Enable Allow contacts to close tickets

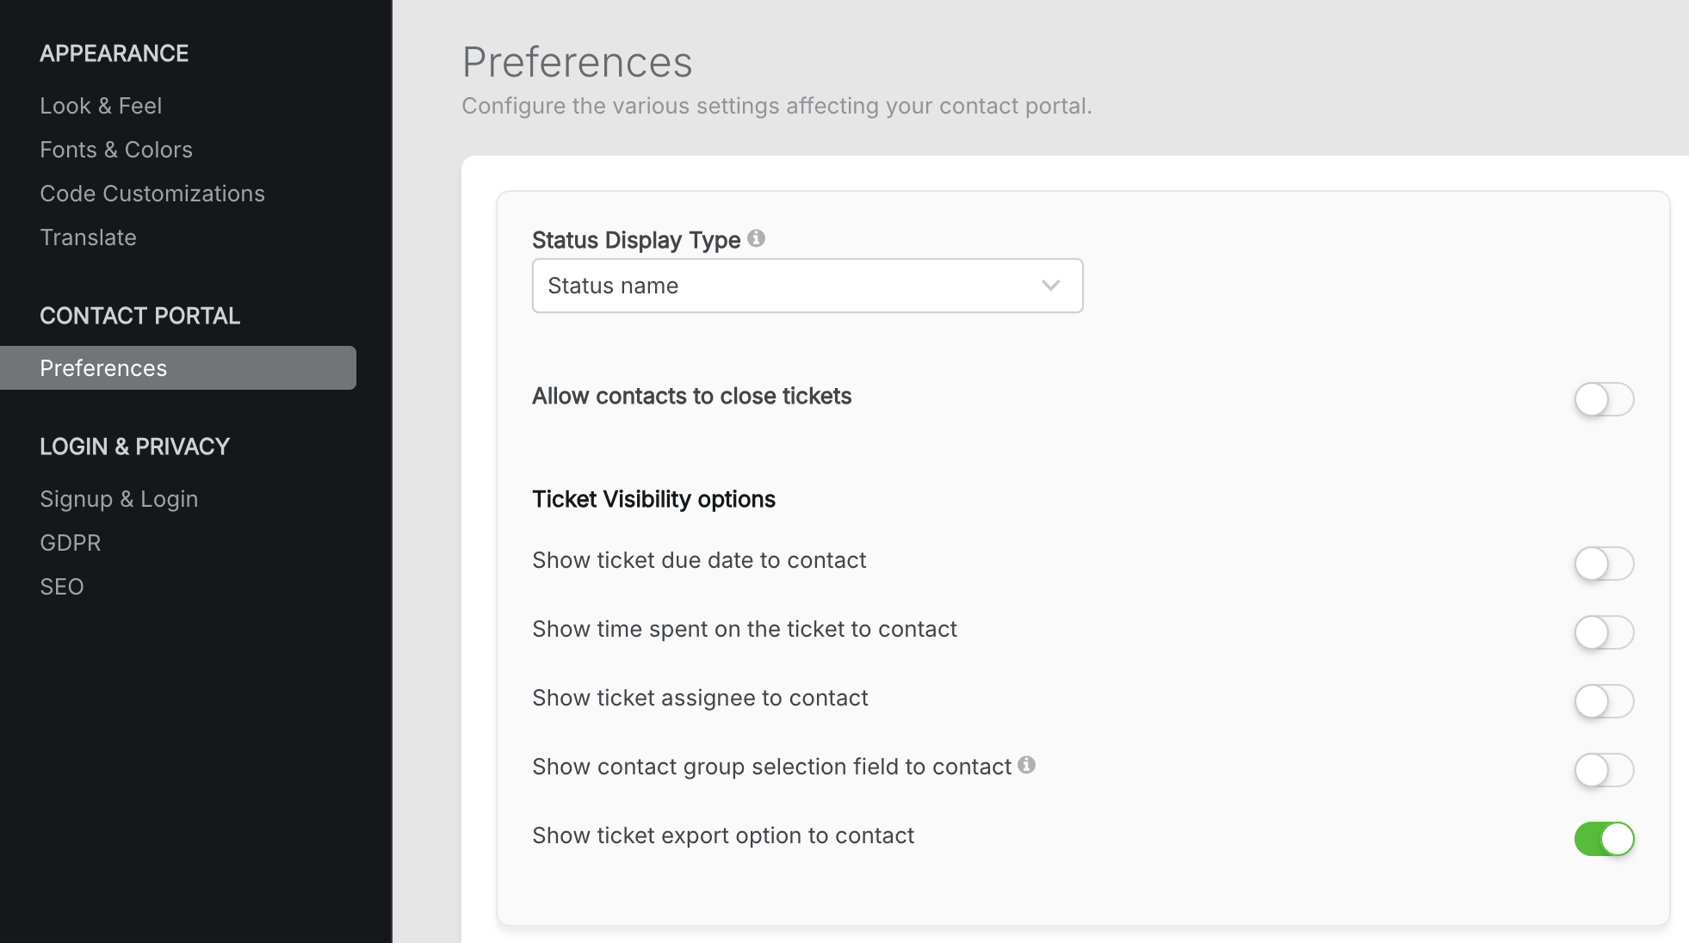(x=1604, y=399)
